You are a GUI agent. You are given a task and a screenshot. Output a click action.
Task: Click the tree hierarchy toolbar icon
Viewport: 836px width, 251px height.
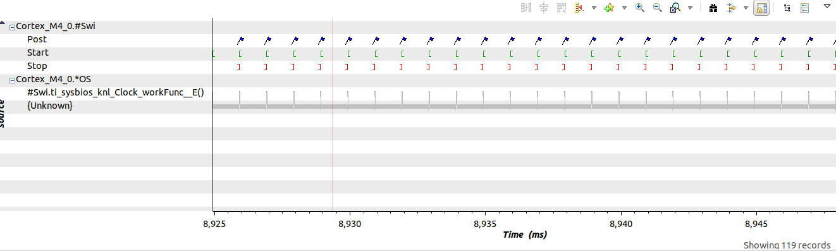tap(787, 8)
